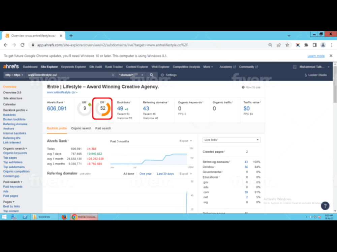The height and width of the screenshot is (252, 337).
Task: Reload the page with the refresh icon
Action: pos(23,45)
